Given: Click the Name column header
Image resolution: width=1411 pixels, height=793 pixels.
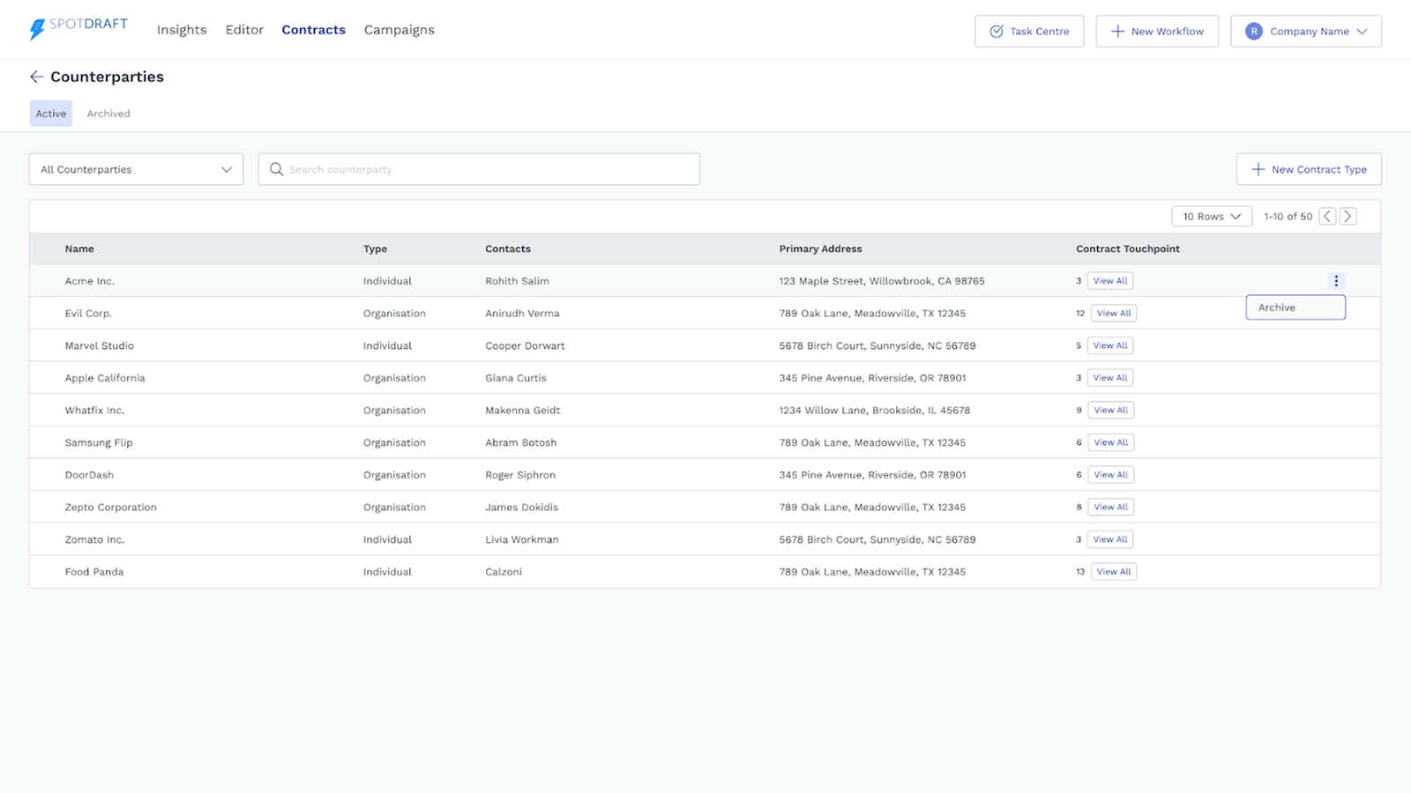Looking at the screenshot, I should (x=79, y=248).
